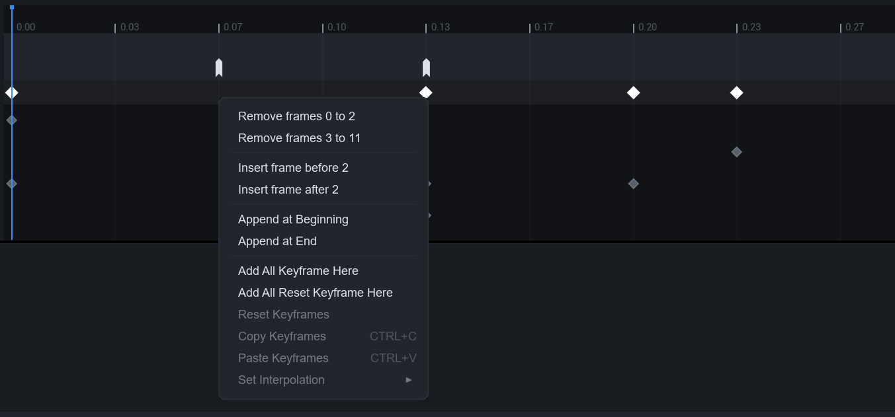Click "Append at End" menu entry
The image size is (895, 417).
coord(277,241)
